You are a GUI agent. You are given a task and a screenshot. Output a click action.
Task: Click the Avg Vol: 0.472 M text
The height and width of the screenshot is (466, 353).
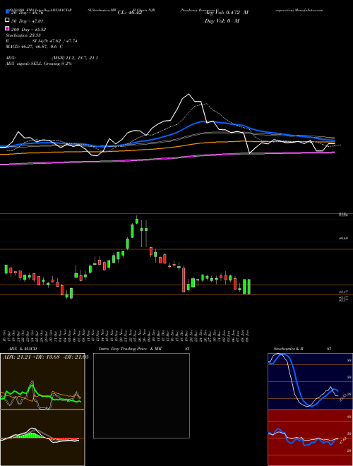click(x=227, y=13)
